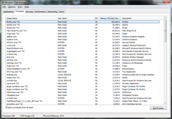The height and width of the screenshot is (119, 172).
Task: Select the dwm.exe process
Action: pos(83,57)
